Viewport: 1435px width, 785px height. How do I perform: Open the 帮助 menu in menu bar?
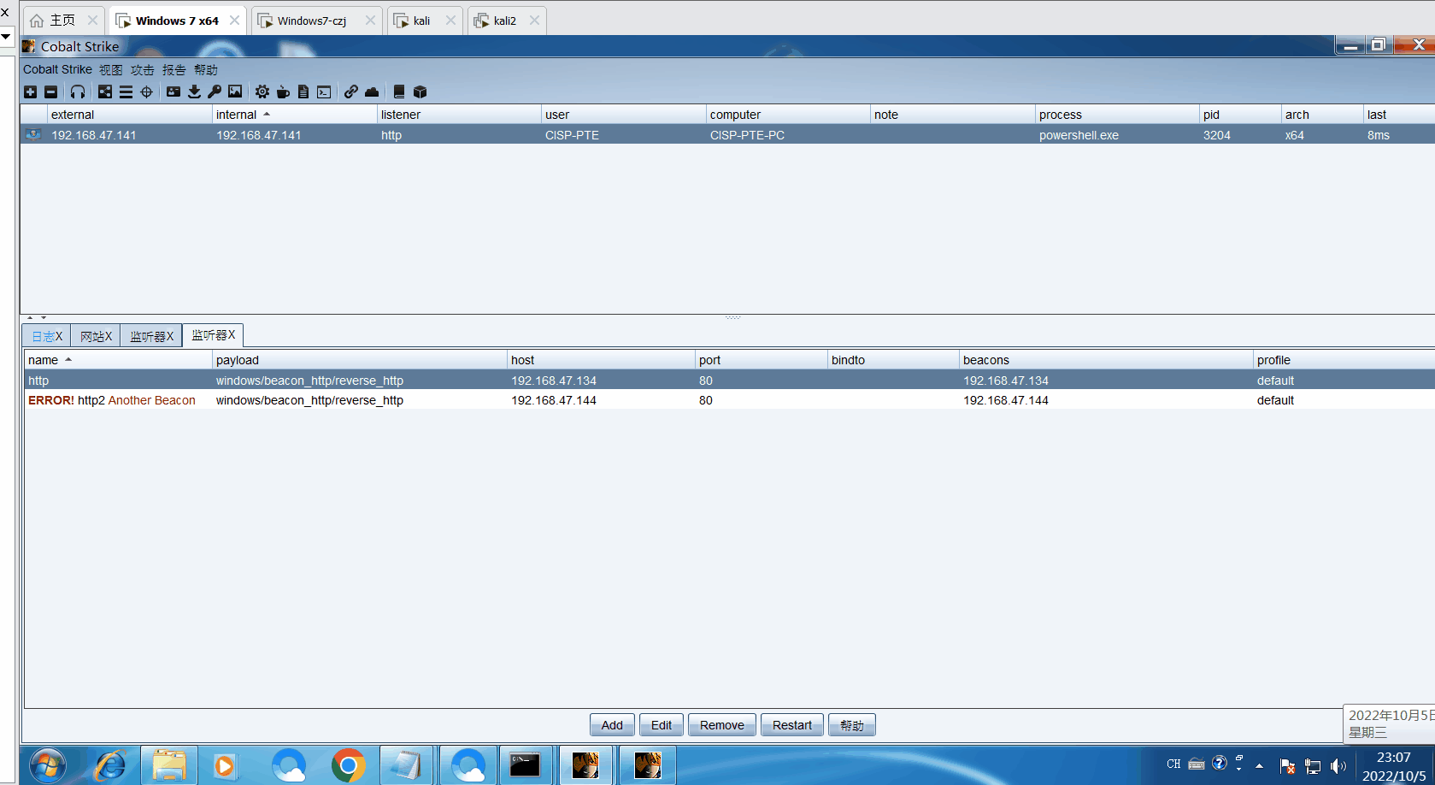coord(206,70)
